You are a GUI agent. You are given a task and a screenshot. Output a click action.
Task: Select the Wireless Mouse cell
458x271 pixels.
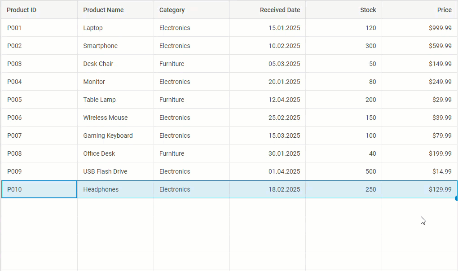tap(116, 118)
